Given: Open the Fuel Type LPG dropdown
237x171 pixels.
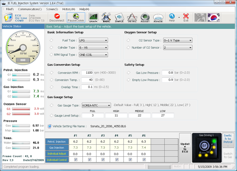Looking at the screenshot, I should 93,40.
